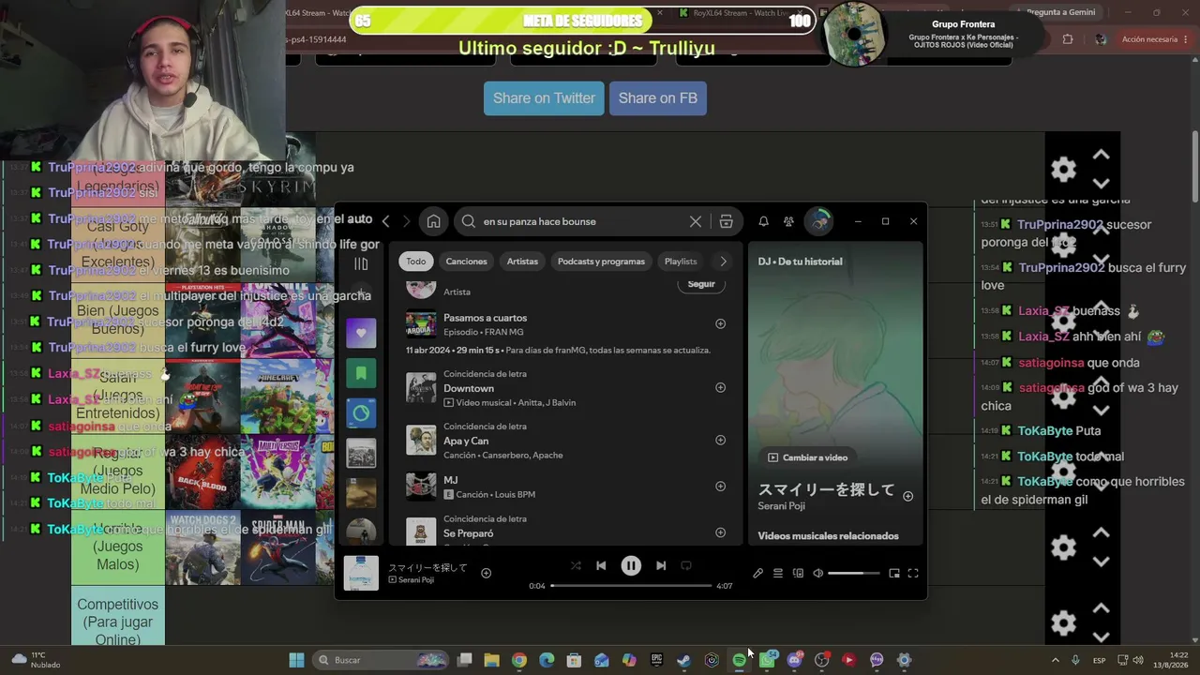
Task: Add Apa y Can to Liked Songs
Action: [x=720, y=440]
